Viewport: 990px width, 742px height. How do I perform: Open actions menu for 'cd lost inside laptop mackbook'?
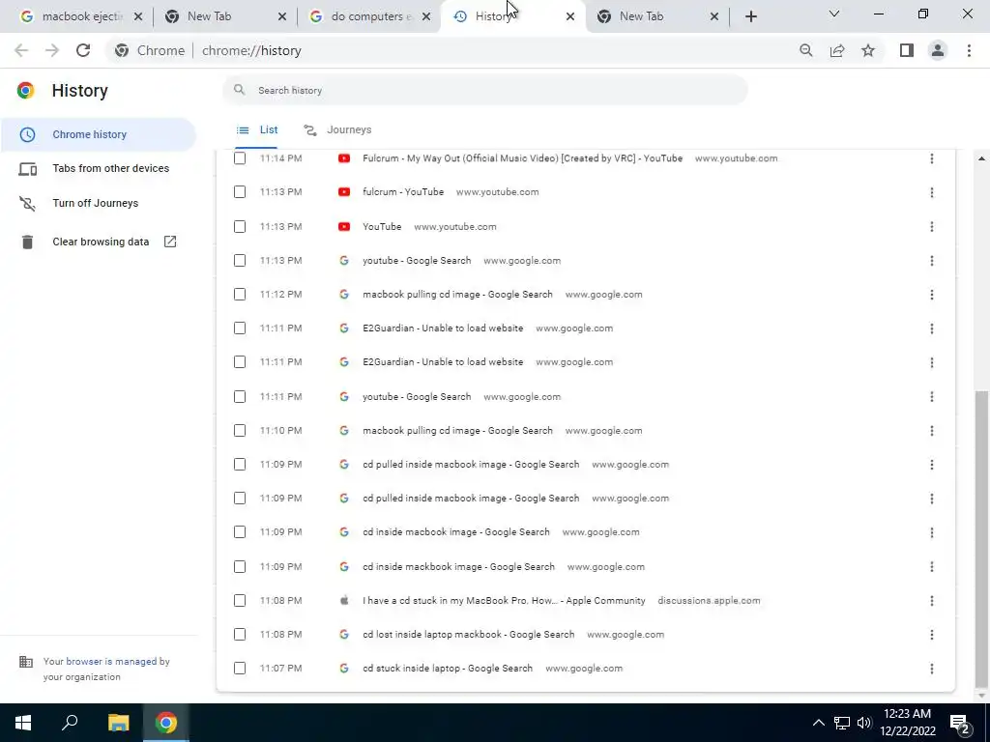[932, 635]
